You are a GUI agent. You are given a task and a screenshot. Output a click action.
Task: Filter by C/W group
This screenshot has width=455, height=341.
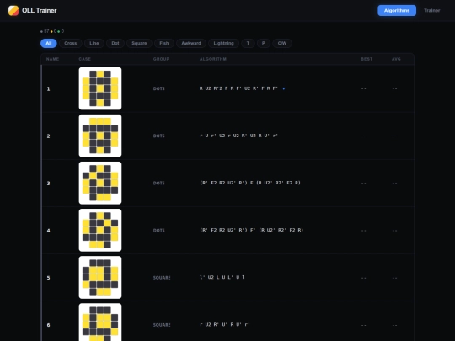(282, 43)
